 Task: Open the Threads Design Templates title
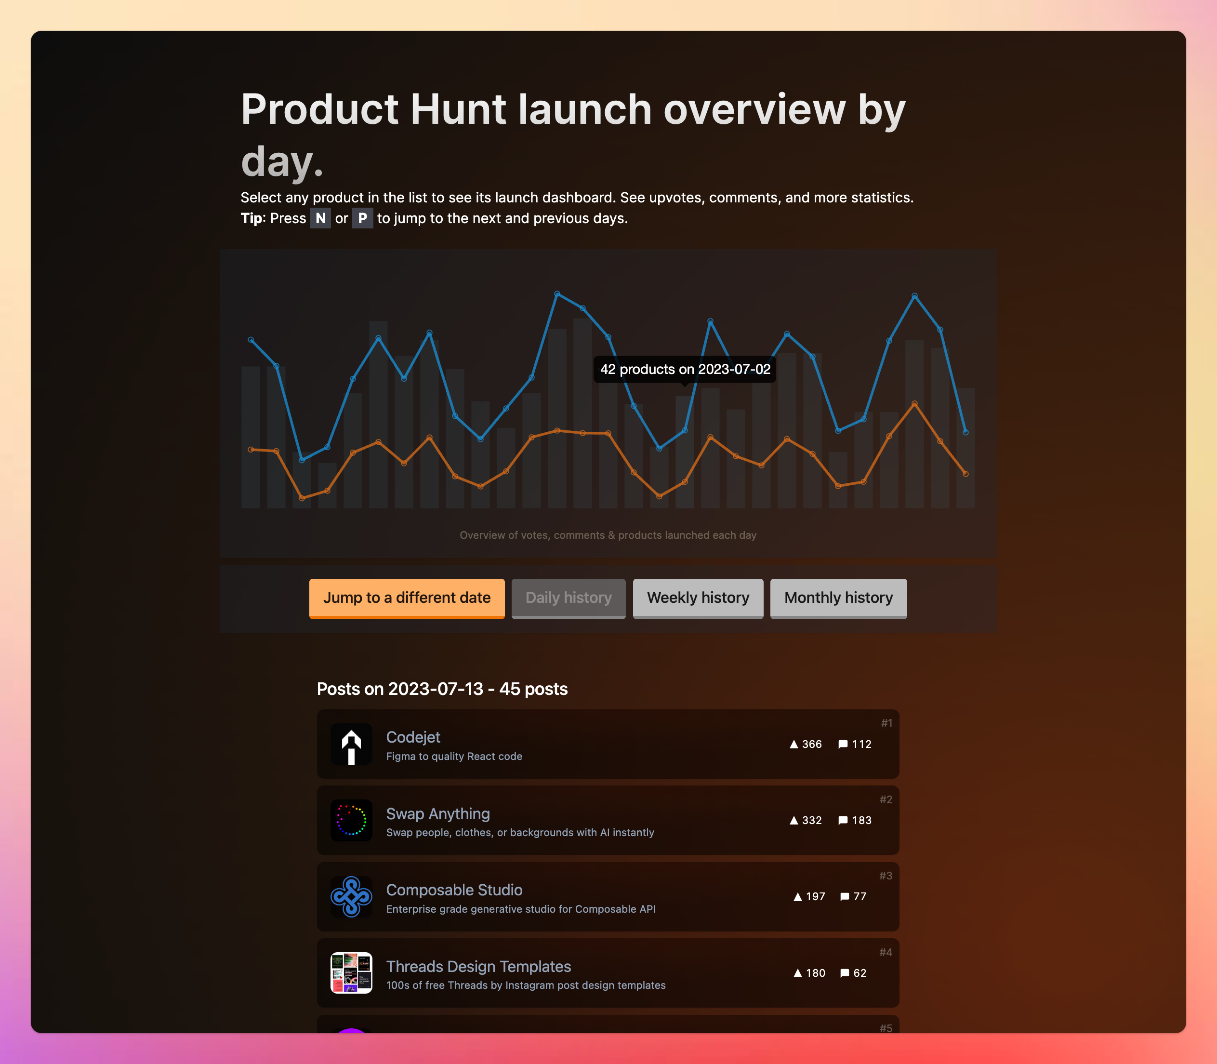[x=478, y=967]
